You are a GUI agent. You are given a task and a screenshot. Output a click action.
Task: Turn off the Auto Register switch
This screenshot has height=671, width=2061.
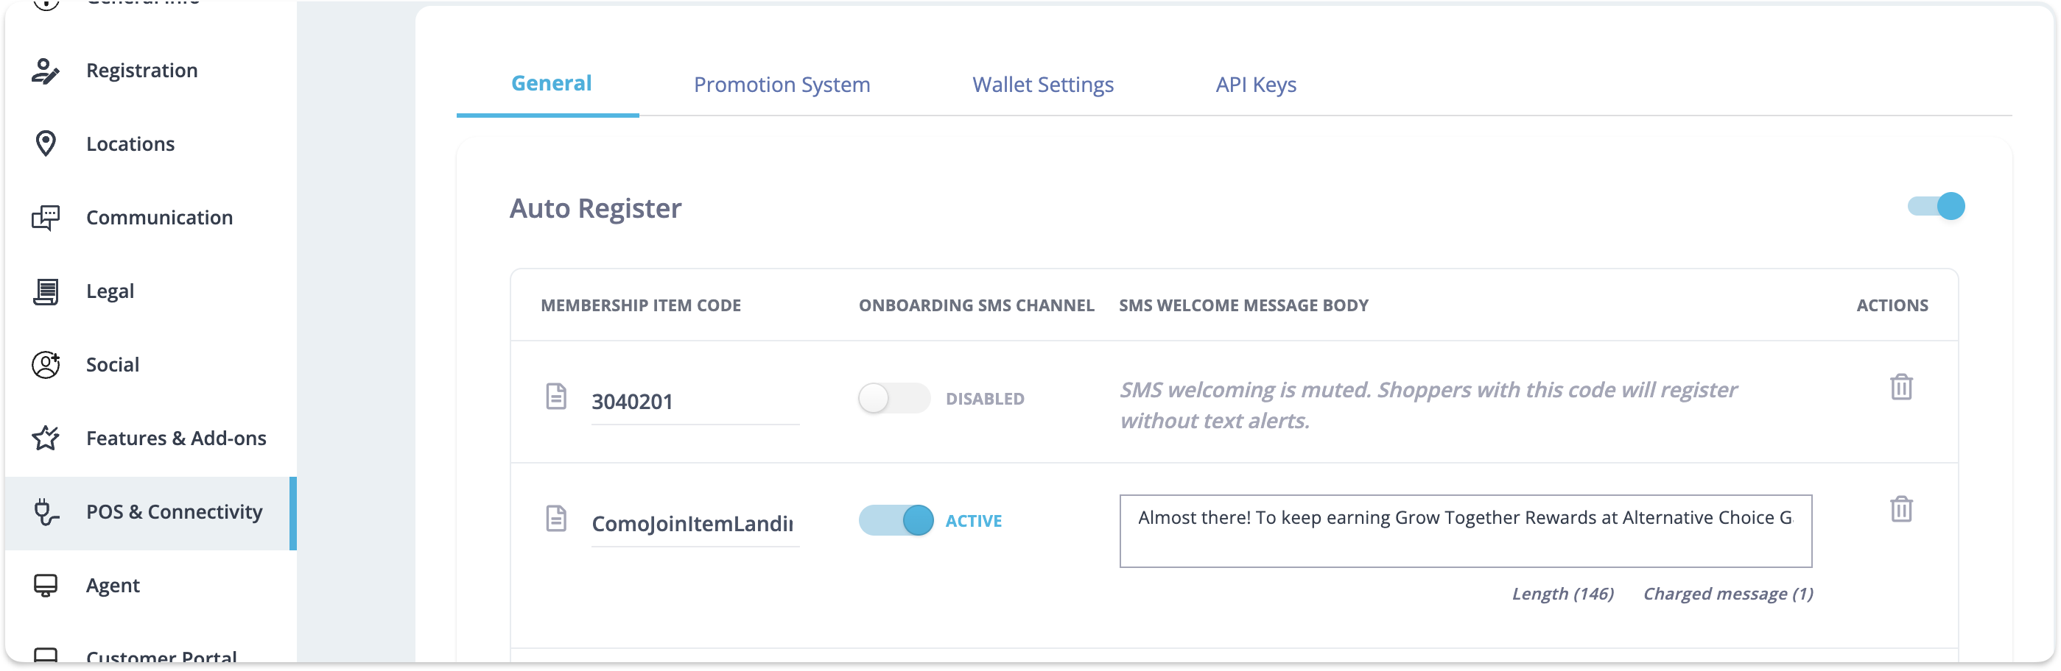point(1935,207)
